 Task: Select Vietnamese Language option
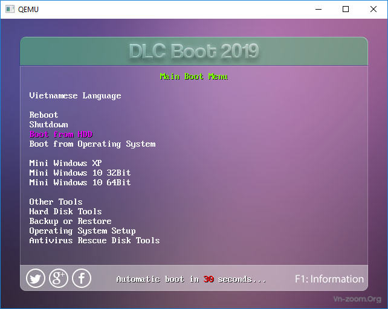coord(75,95)
